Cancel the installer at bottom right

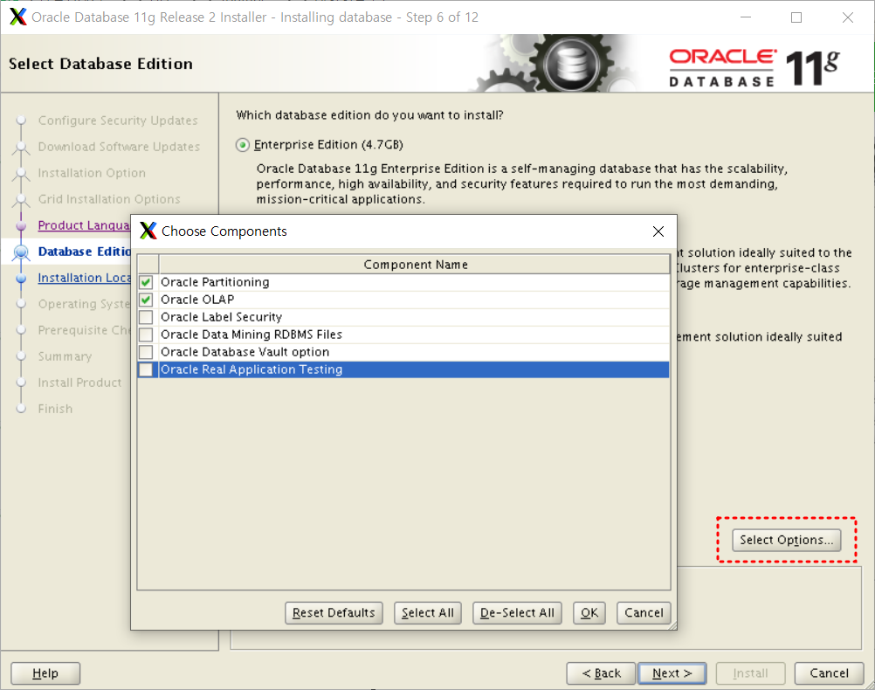point(829,673)
